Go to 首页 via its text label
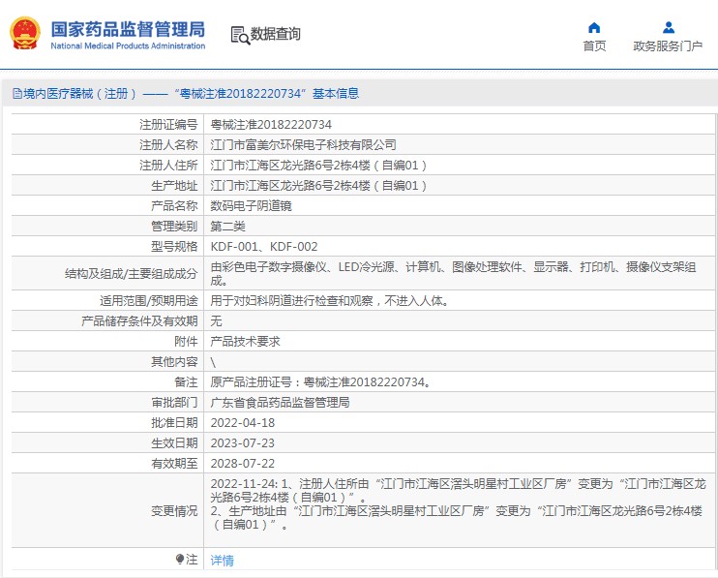This screenshot has width=718, height=578. pyautogui.click(x=594, y=46)
